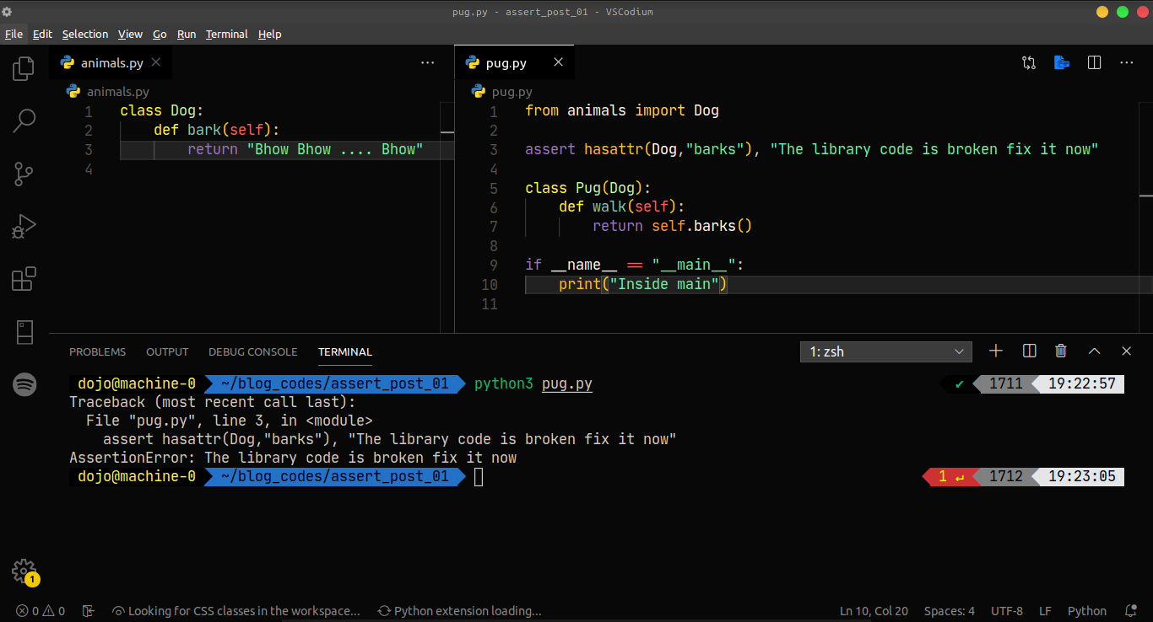Click pug.py breadcrumb in right editor
This screenshot has width=1153, height=622.
pyautogui.click(x=512, y=91)
